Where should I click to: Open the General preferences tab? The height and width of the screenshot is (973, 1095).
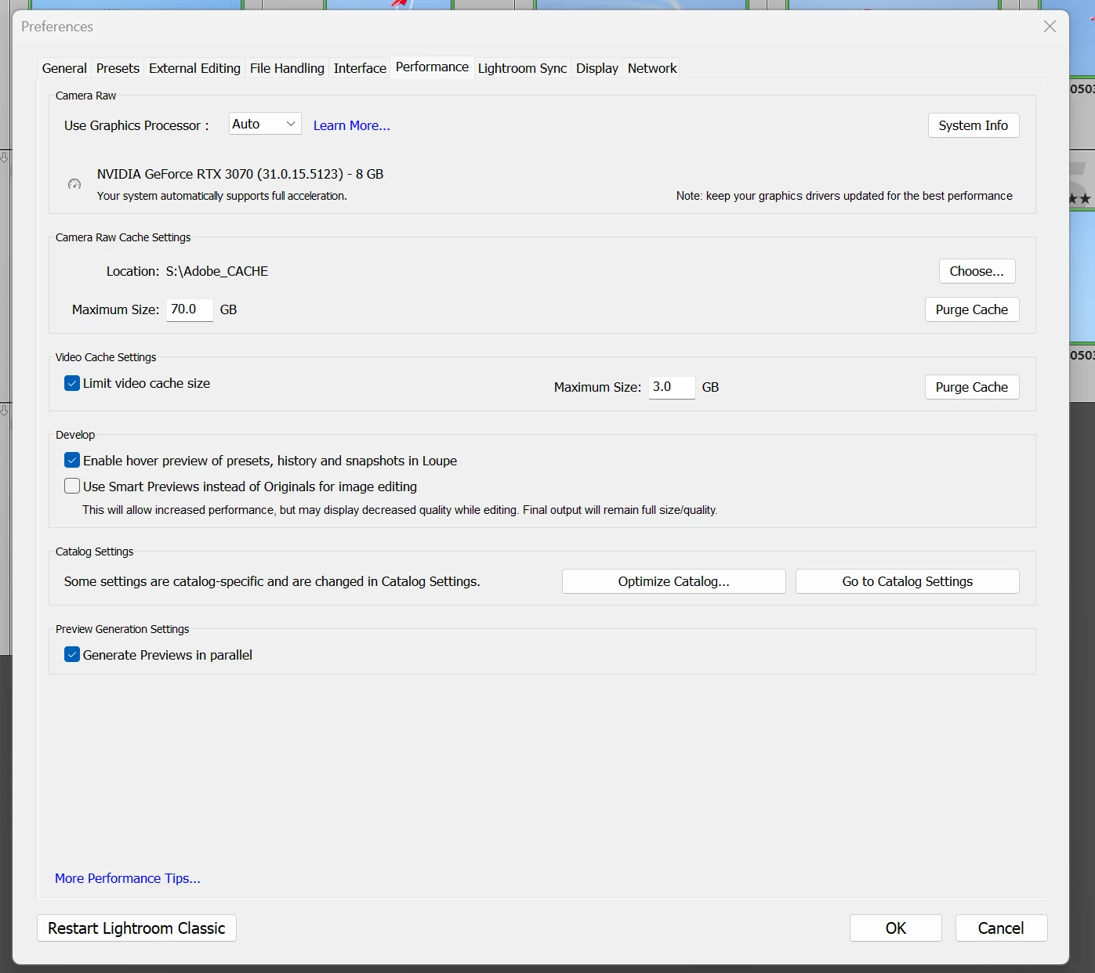[x=64, y=68]
